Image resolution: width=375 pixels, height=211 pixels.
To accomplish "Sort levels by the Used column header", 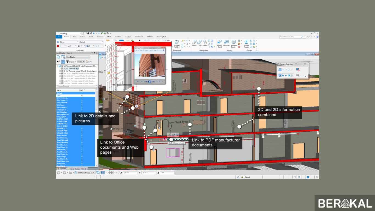I will pos(82,90).
